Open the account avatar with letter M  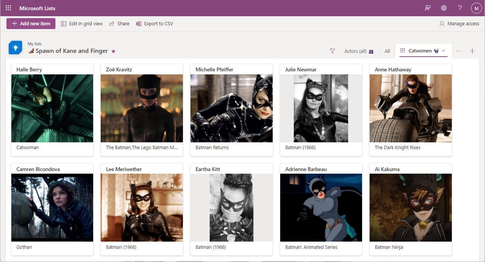476,8
